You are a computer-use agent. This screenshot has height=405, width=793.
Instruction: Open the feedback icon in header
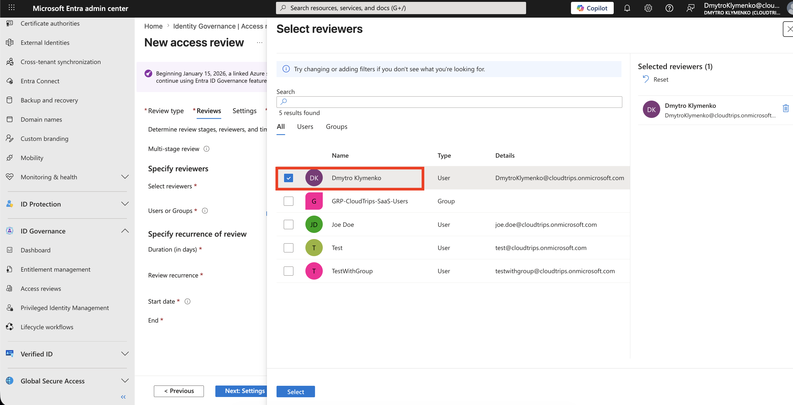click(690, 8)
